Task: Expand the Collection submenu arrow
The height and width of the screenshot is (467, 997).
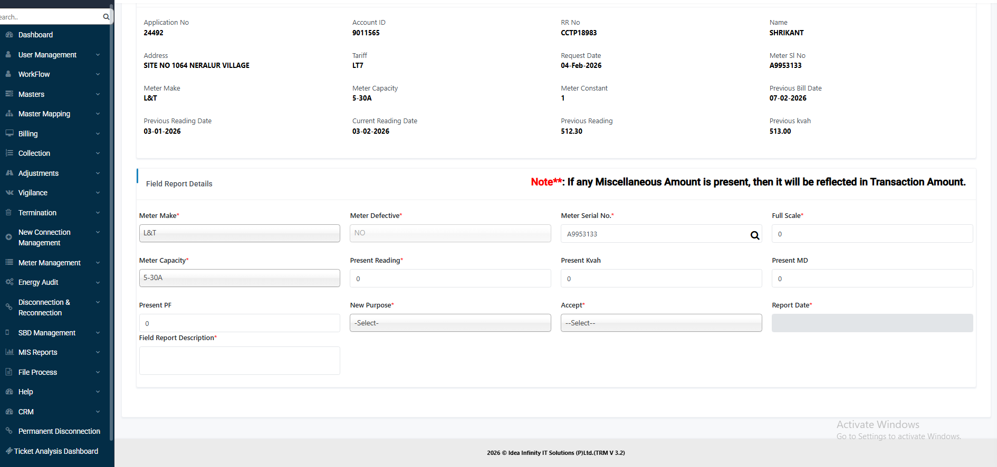Action: point(98,153)
